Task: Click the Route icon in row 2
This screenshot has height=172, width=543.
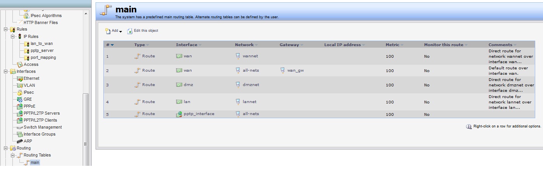Action: tap(137, 71)
